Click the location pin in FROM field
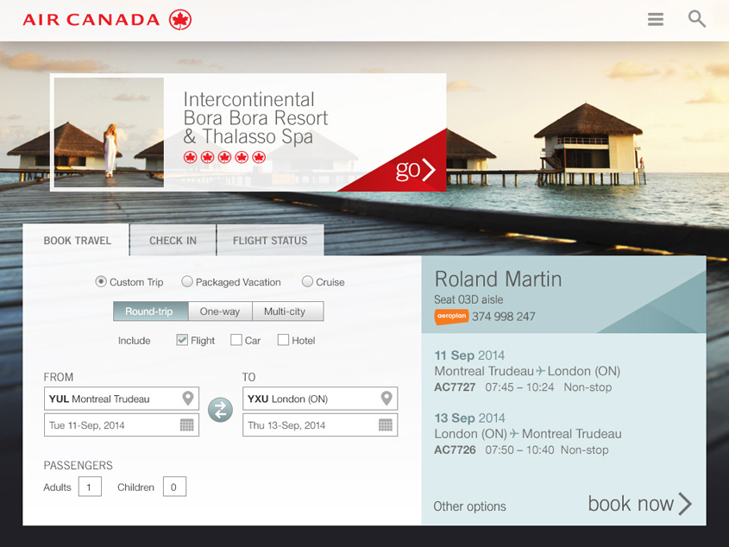The image size is (729, 547). pyautogui.click(x=188, y=399)
